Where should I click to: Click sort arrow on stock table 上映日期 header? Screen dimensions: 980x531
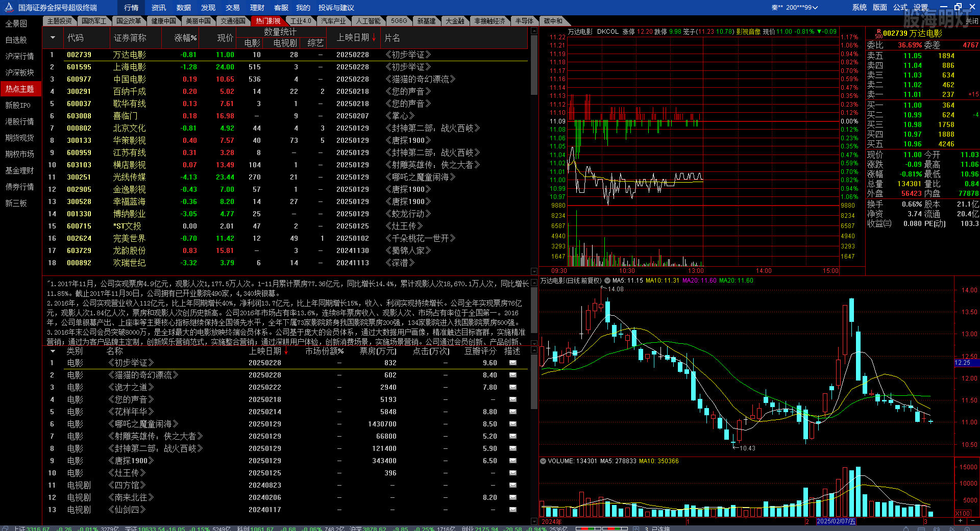tap(374, 38)
